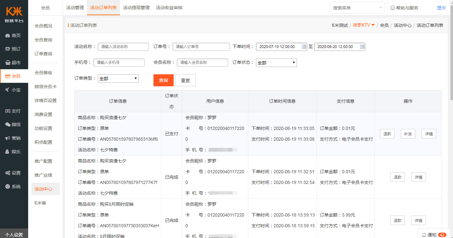Open 预订 in the left sidebar
This screenshot has width=453, height=238.
point(14,49)
